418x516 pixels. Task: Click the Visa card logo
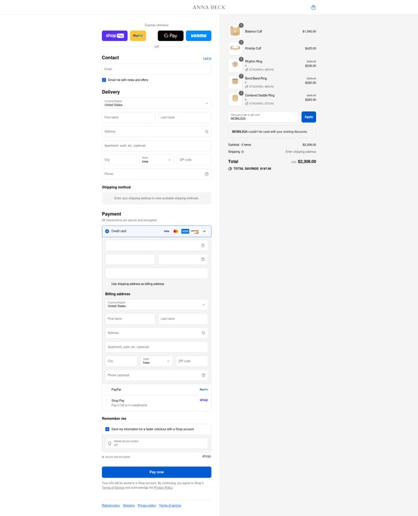[x=167, y=232]
